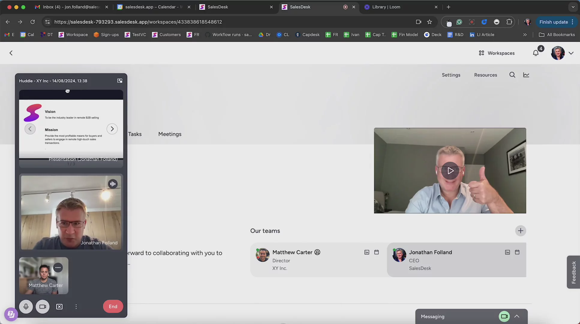Expand the Messaging panel chevron
This screenshot has height=324, width=580.
tap(517, 316)
